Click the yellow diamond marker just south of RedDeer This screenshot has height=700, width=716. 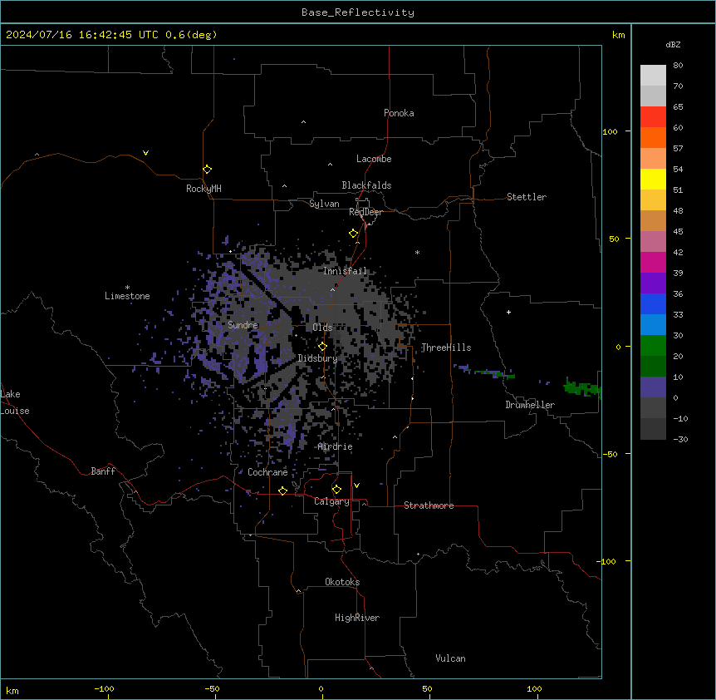tap(353, 234)
